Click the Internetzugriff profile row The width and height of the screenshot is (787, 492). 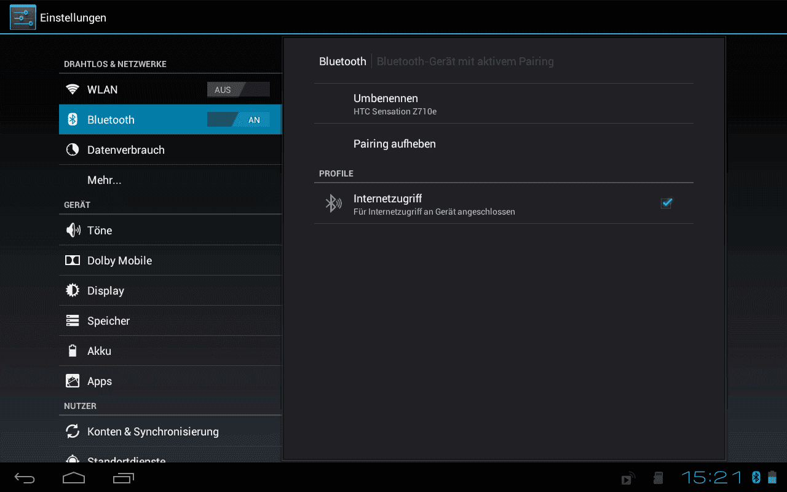click(504, 204)
